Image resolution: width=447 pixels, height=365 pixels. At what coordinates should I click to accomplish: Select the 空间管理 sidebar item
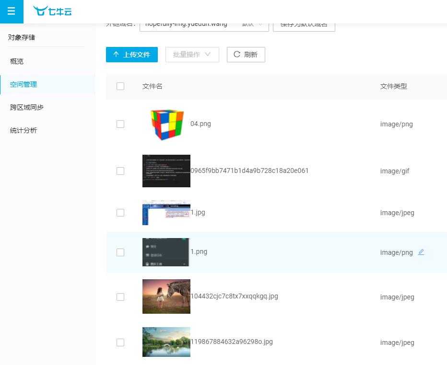point(23,84)
